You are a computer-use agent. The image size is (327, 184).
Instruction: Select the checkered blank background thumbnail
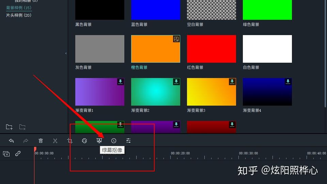pos(212,10)
